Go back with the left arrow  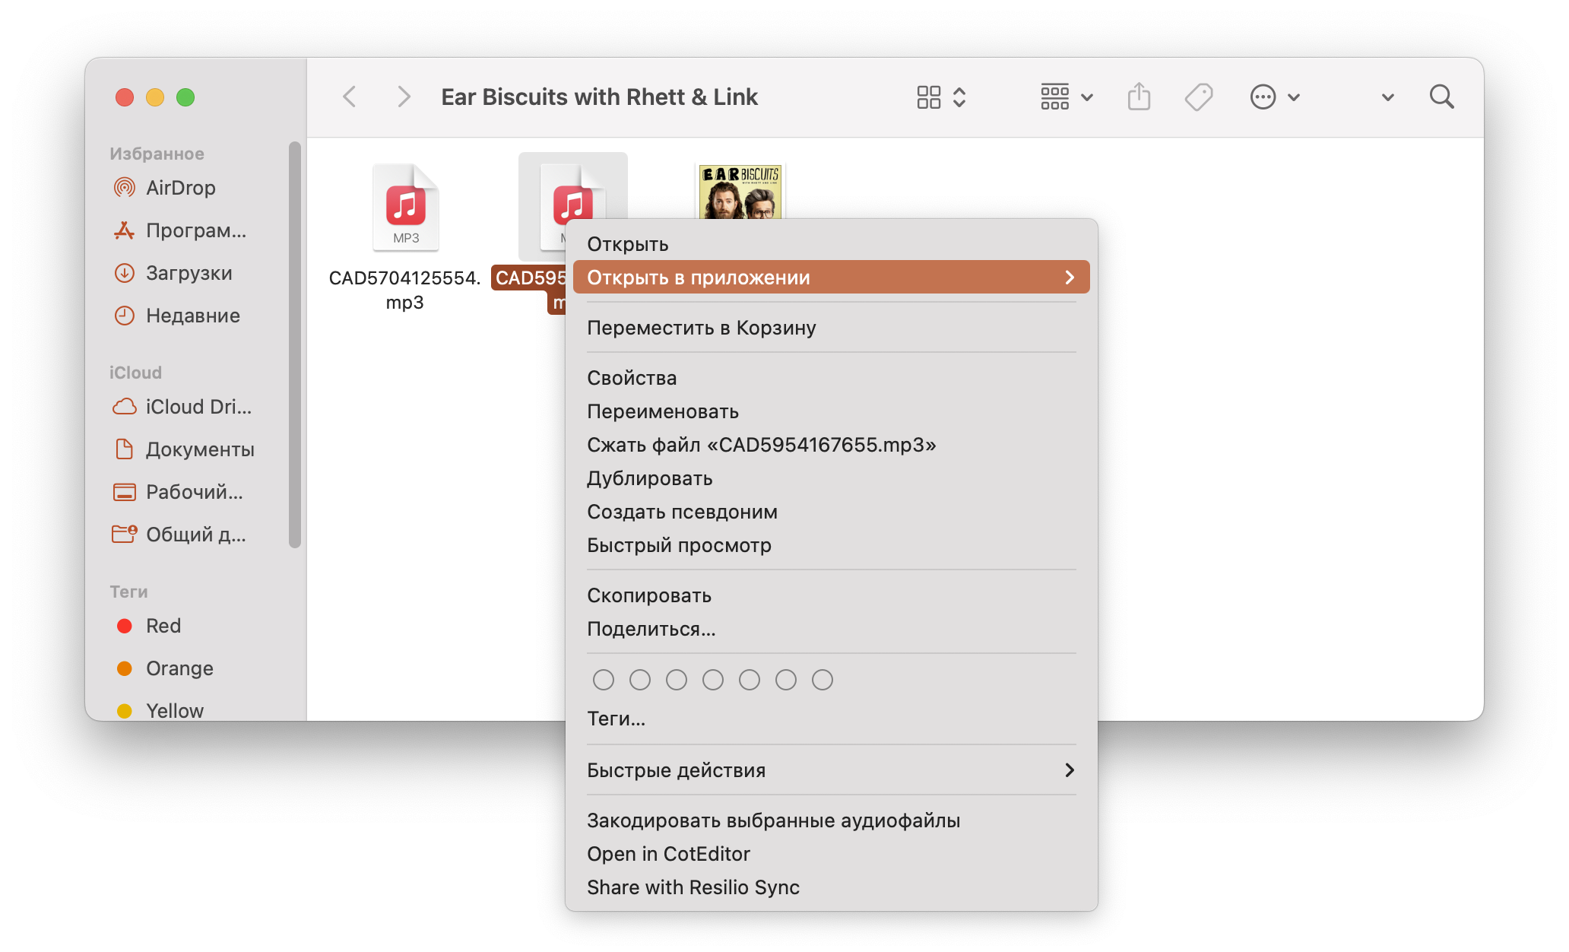point(350,97)
